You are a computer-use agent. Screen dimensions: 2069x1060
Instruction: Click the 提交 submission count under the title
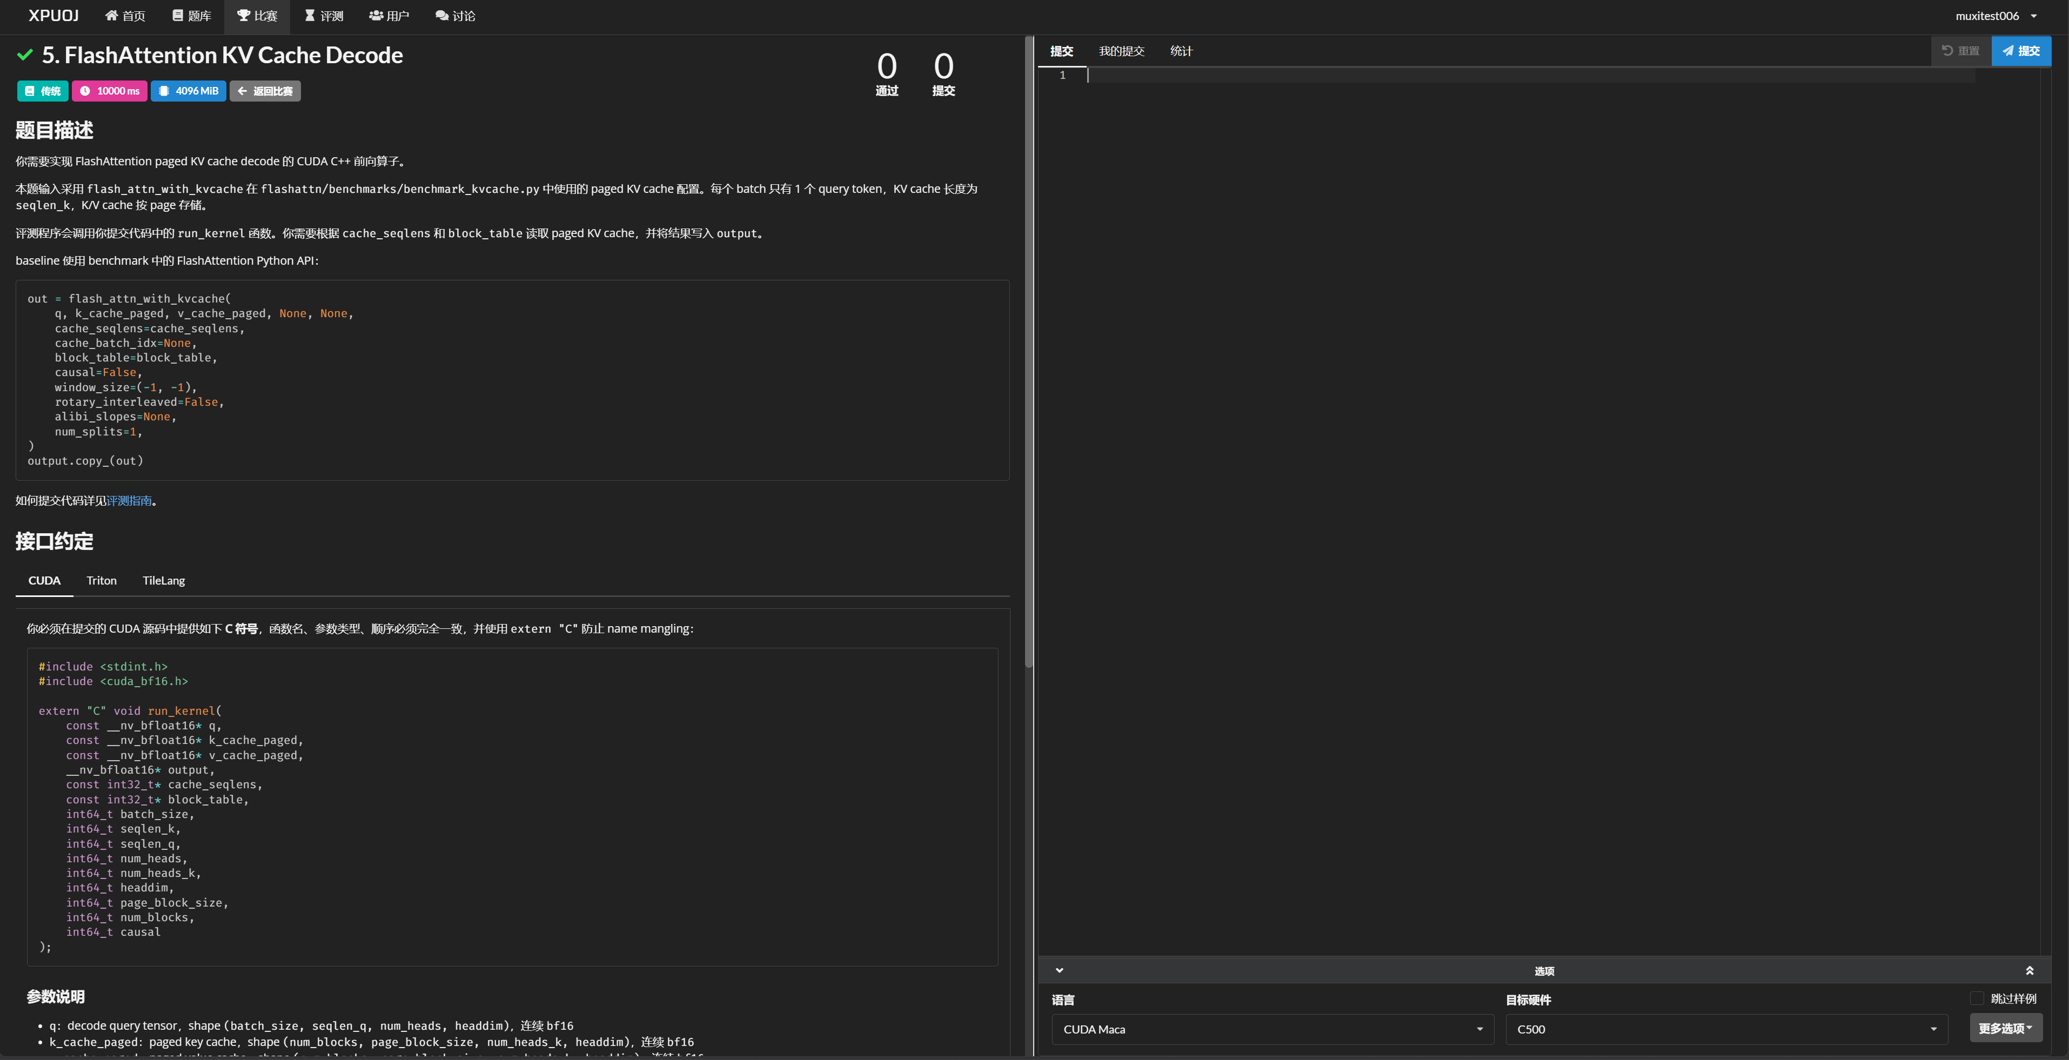coord(943,74)
